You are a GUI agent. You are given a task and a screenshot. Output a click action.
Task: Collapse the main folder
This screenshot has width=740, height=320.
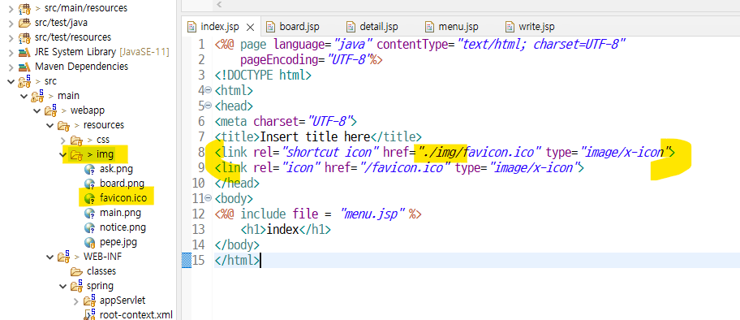[x=24, y=96]
